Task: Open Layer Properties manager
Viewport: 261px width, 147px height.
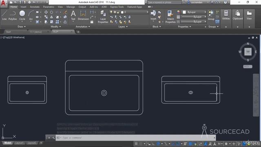Action: pos(103,17)
